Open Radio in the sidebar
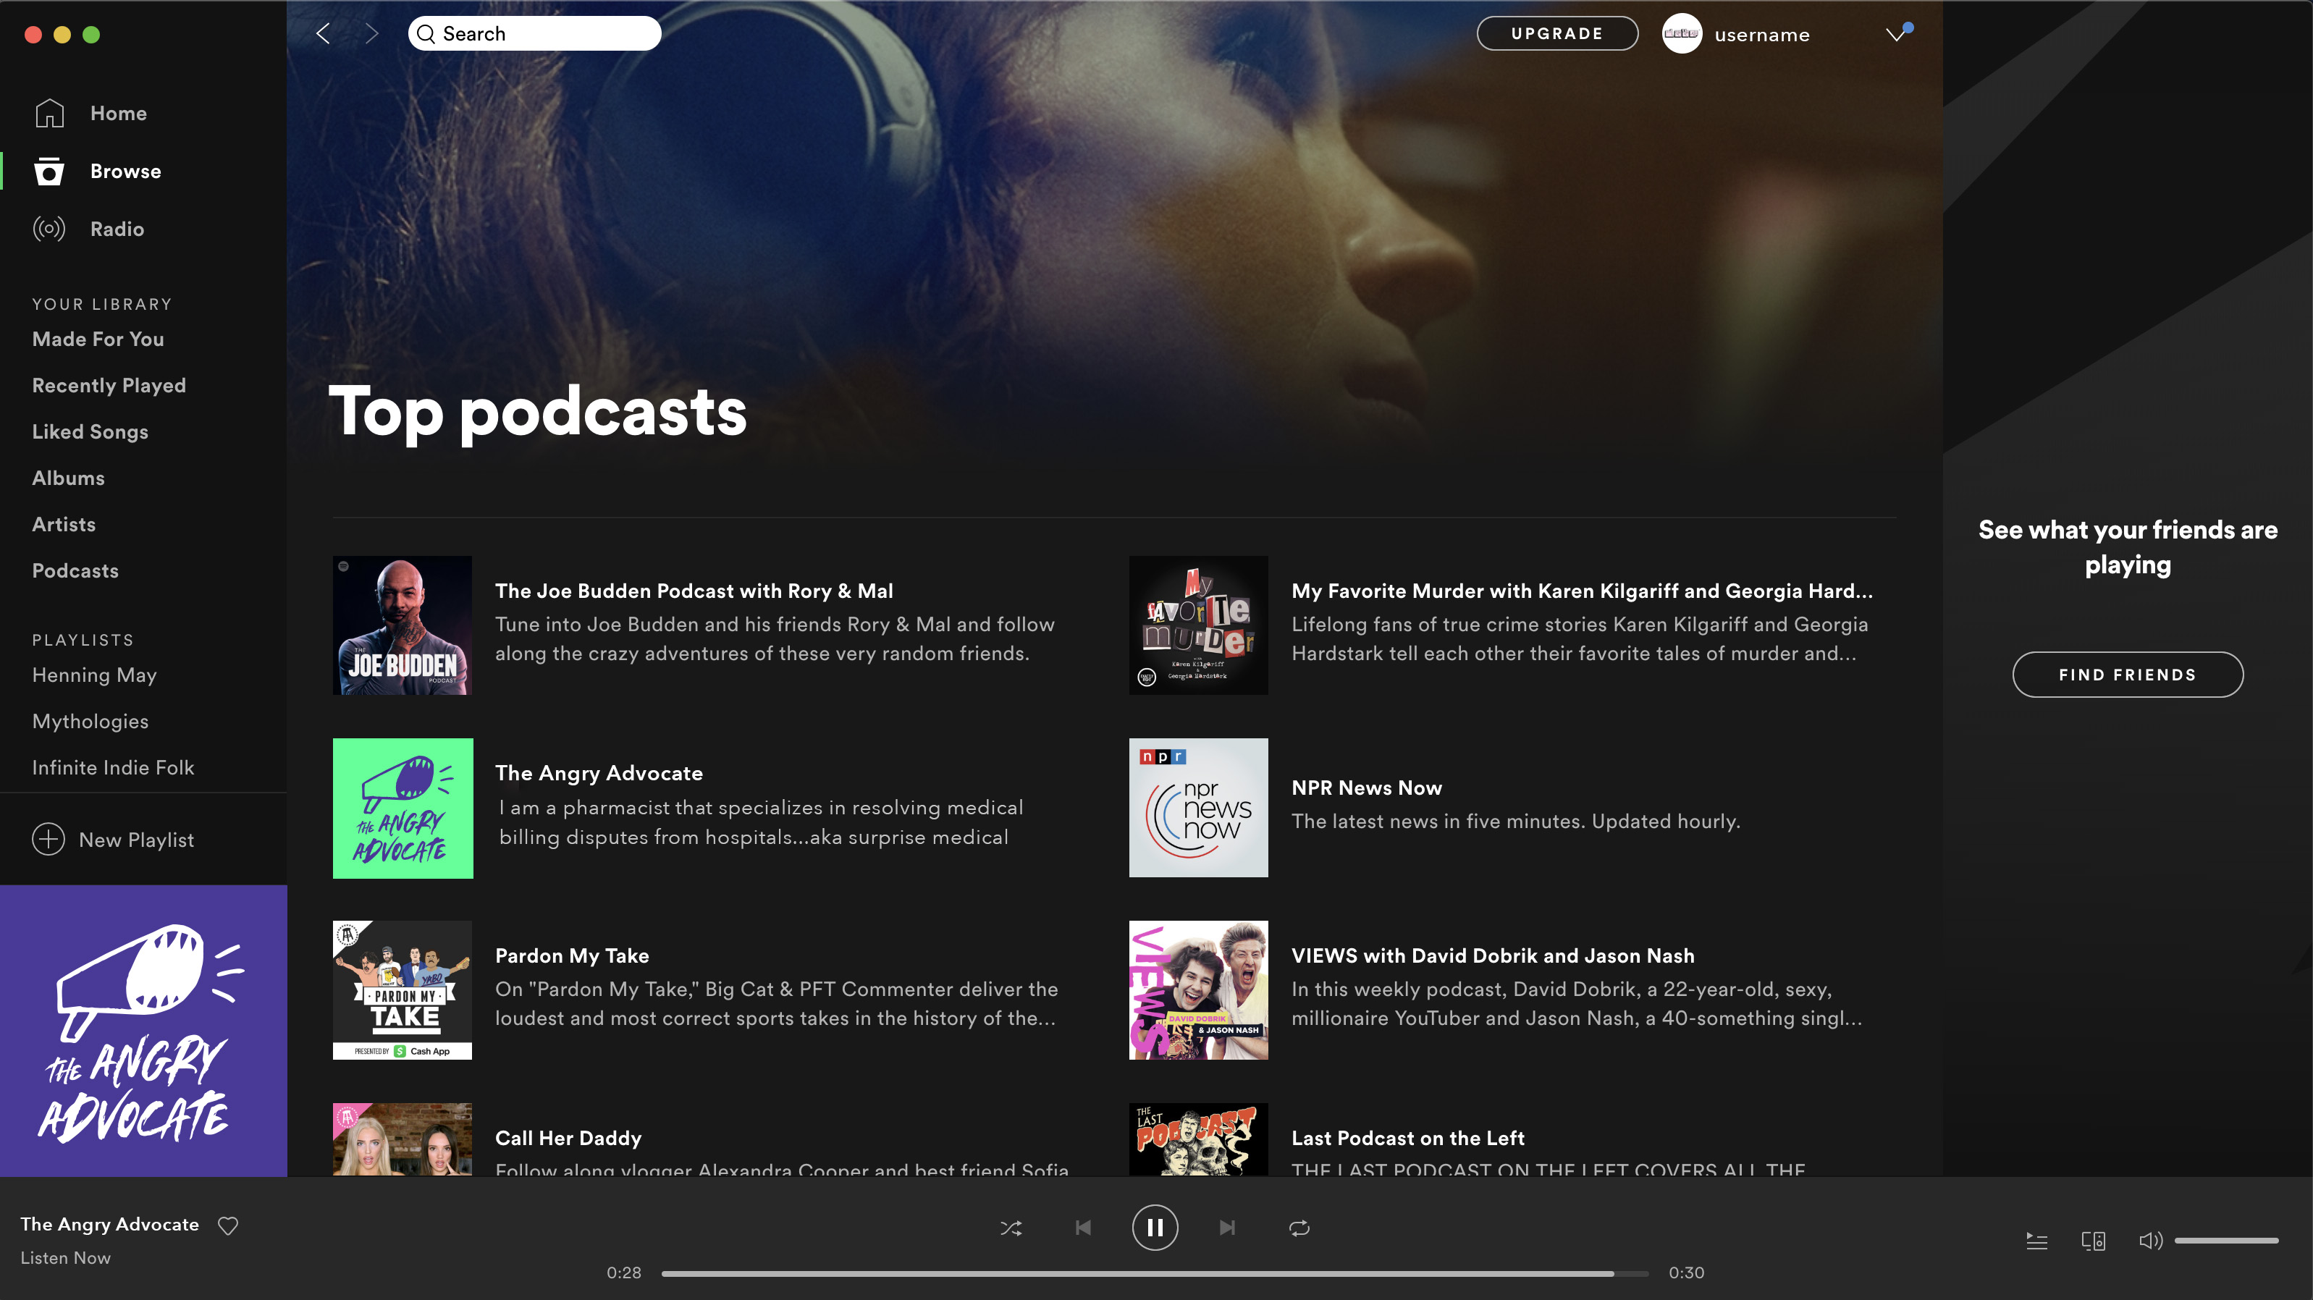This screenshot has width=2313, height=1300. click(x=117, y=229)
